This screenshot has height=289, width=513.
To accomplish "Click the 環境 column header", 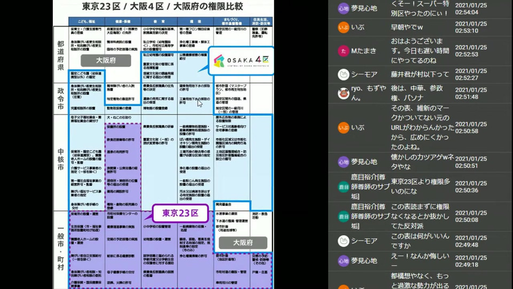I will pyautogui.click(x=196, y=21).
